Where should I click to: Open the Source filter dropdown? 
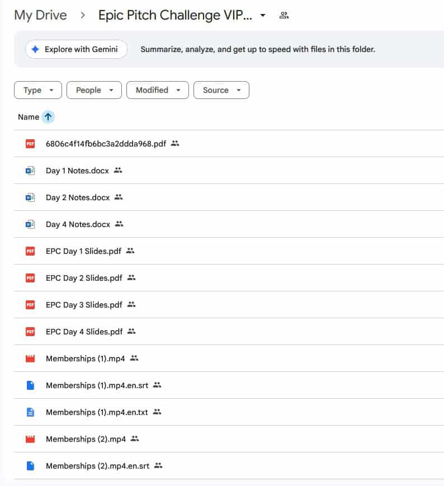pos(221,90)
